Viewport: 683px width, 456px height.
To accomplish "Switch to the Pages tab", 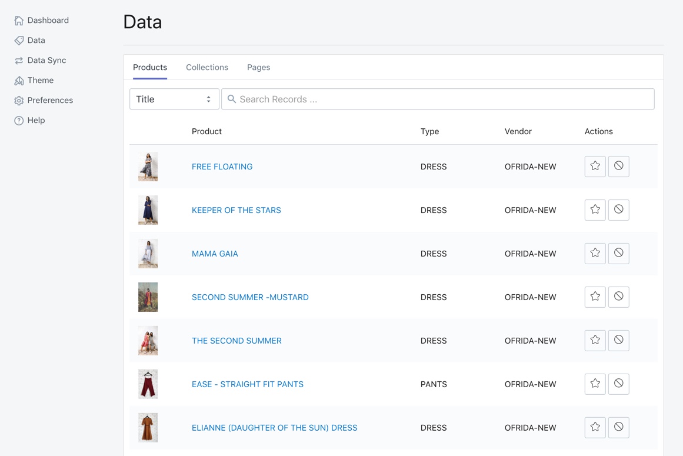I will coord(258,68).
